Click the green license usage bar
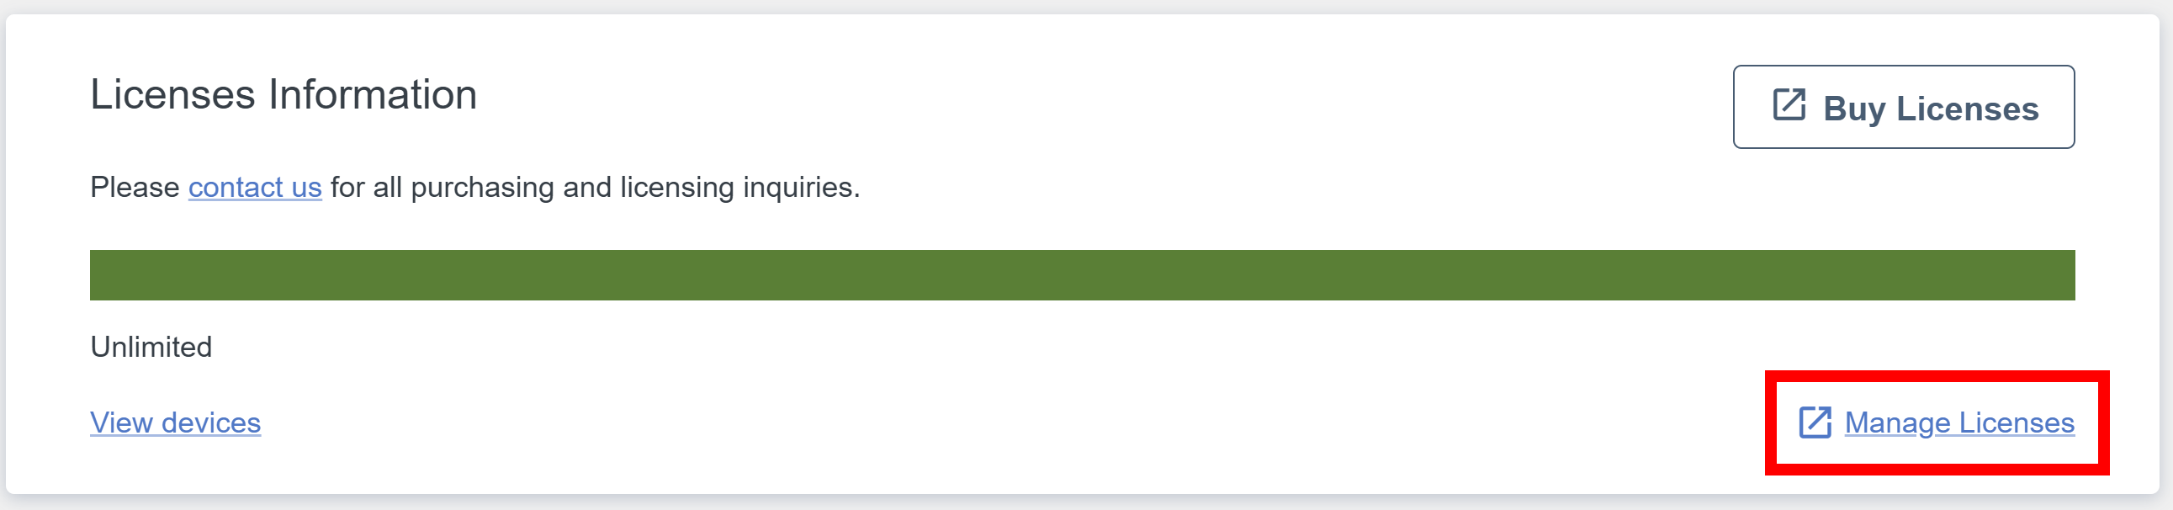 point(1082,275)
